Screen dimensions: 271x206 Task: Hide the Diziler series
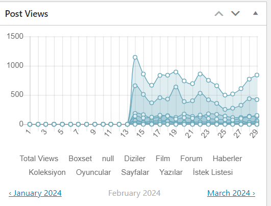[135, 159]
